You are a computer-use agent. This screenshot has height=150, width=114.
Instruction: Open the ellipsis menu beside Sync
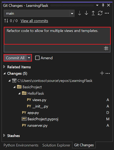(x=107, y=13)
